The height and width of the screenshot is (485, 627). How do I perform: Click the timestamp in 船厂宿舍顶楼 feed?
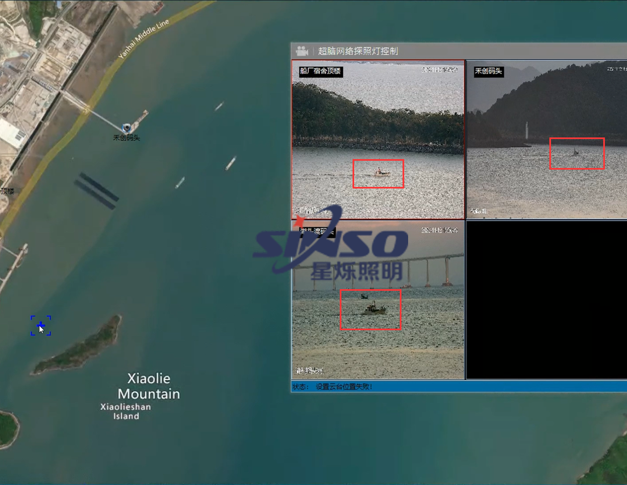439,70
